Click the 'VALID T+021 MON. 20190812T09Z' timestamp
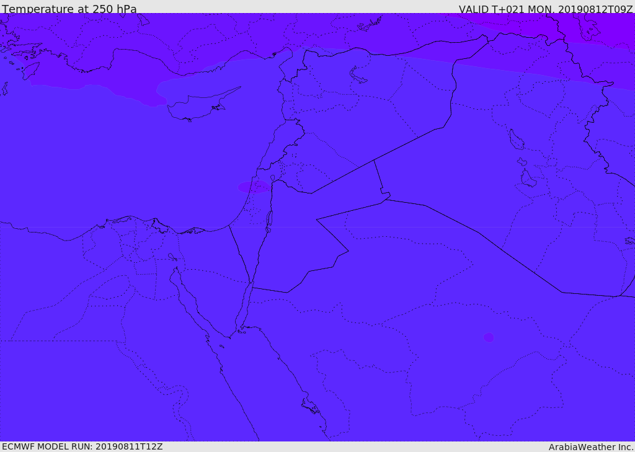This screenshot has width=635, height=452. (546, 8)
